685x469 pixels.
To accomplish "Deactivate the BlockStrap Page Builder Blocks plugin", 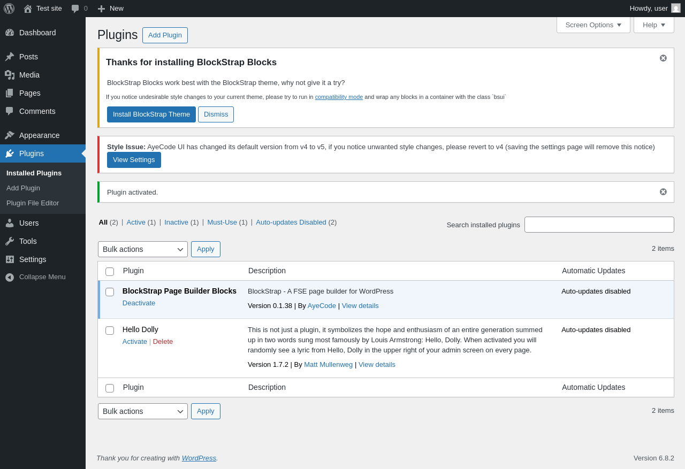I will [x=139, y=303].
